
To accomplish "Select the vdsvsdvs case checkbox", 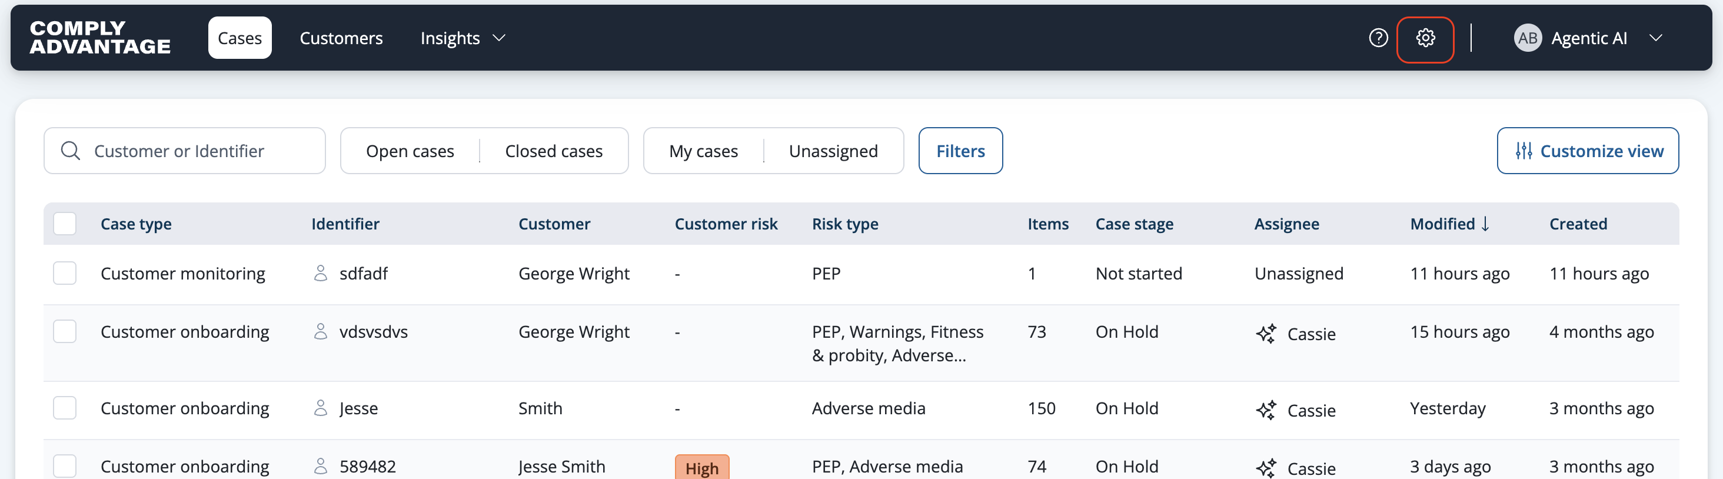I will pos(65,331).
